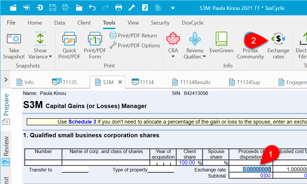Open Print/PDF Options
This screenshot has width=307, height=184.
coord(135,46)
